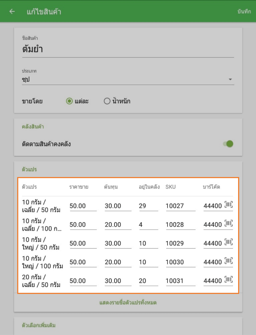Image resolution: width=256 pixels, height=335 pixels.
Task: Click บันทึก to save the product
Action: 244,12
